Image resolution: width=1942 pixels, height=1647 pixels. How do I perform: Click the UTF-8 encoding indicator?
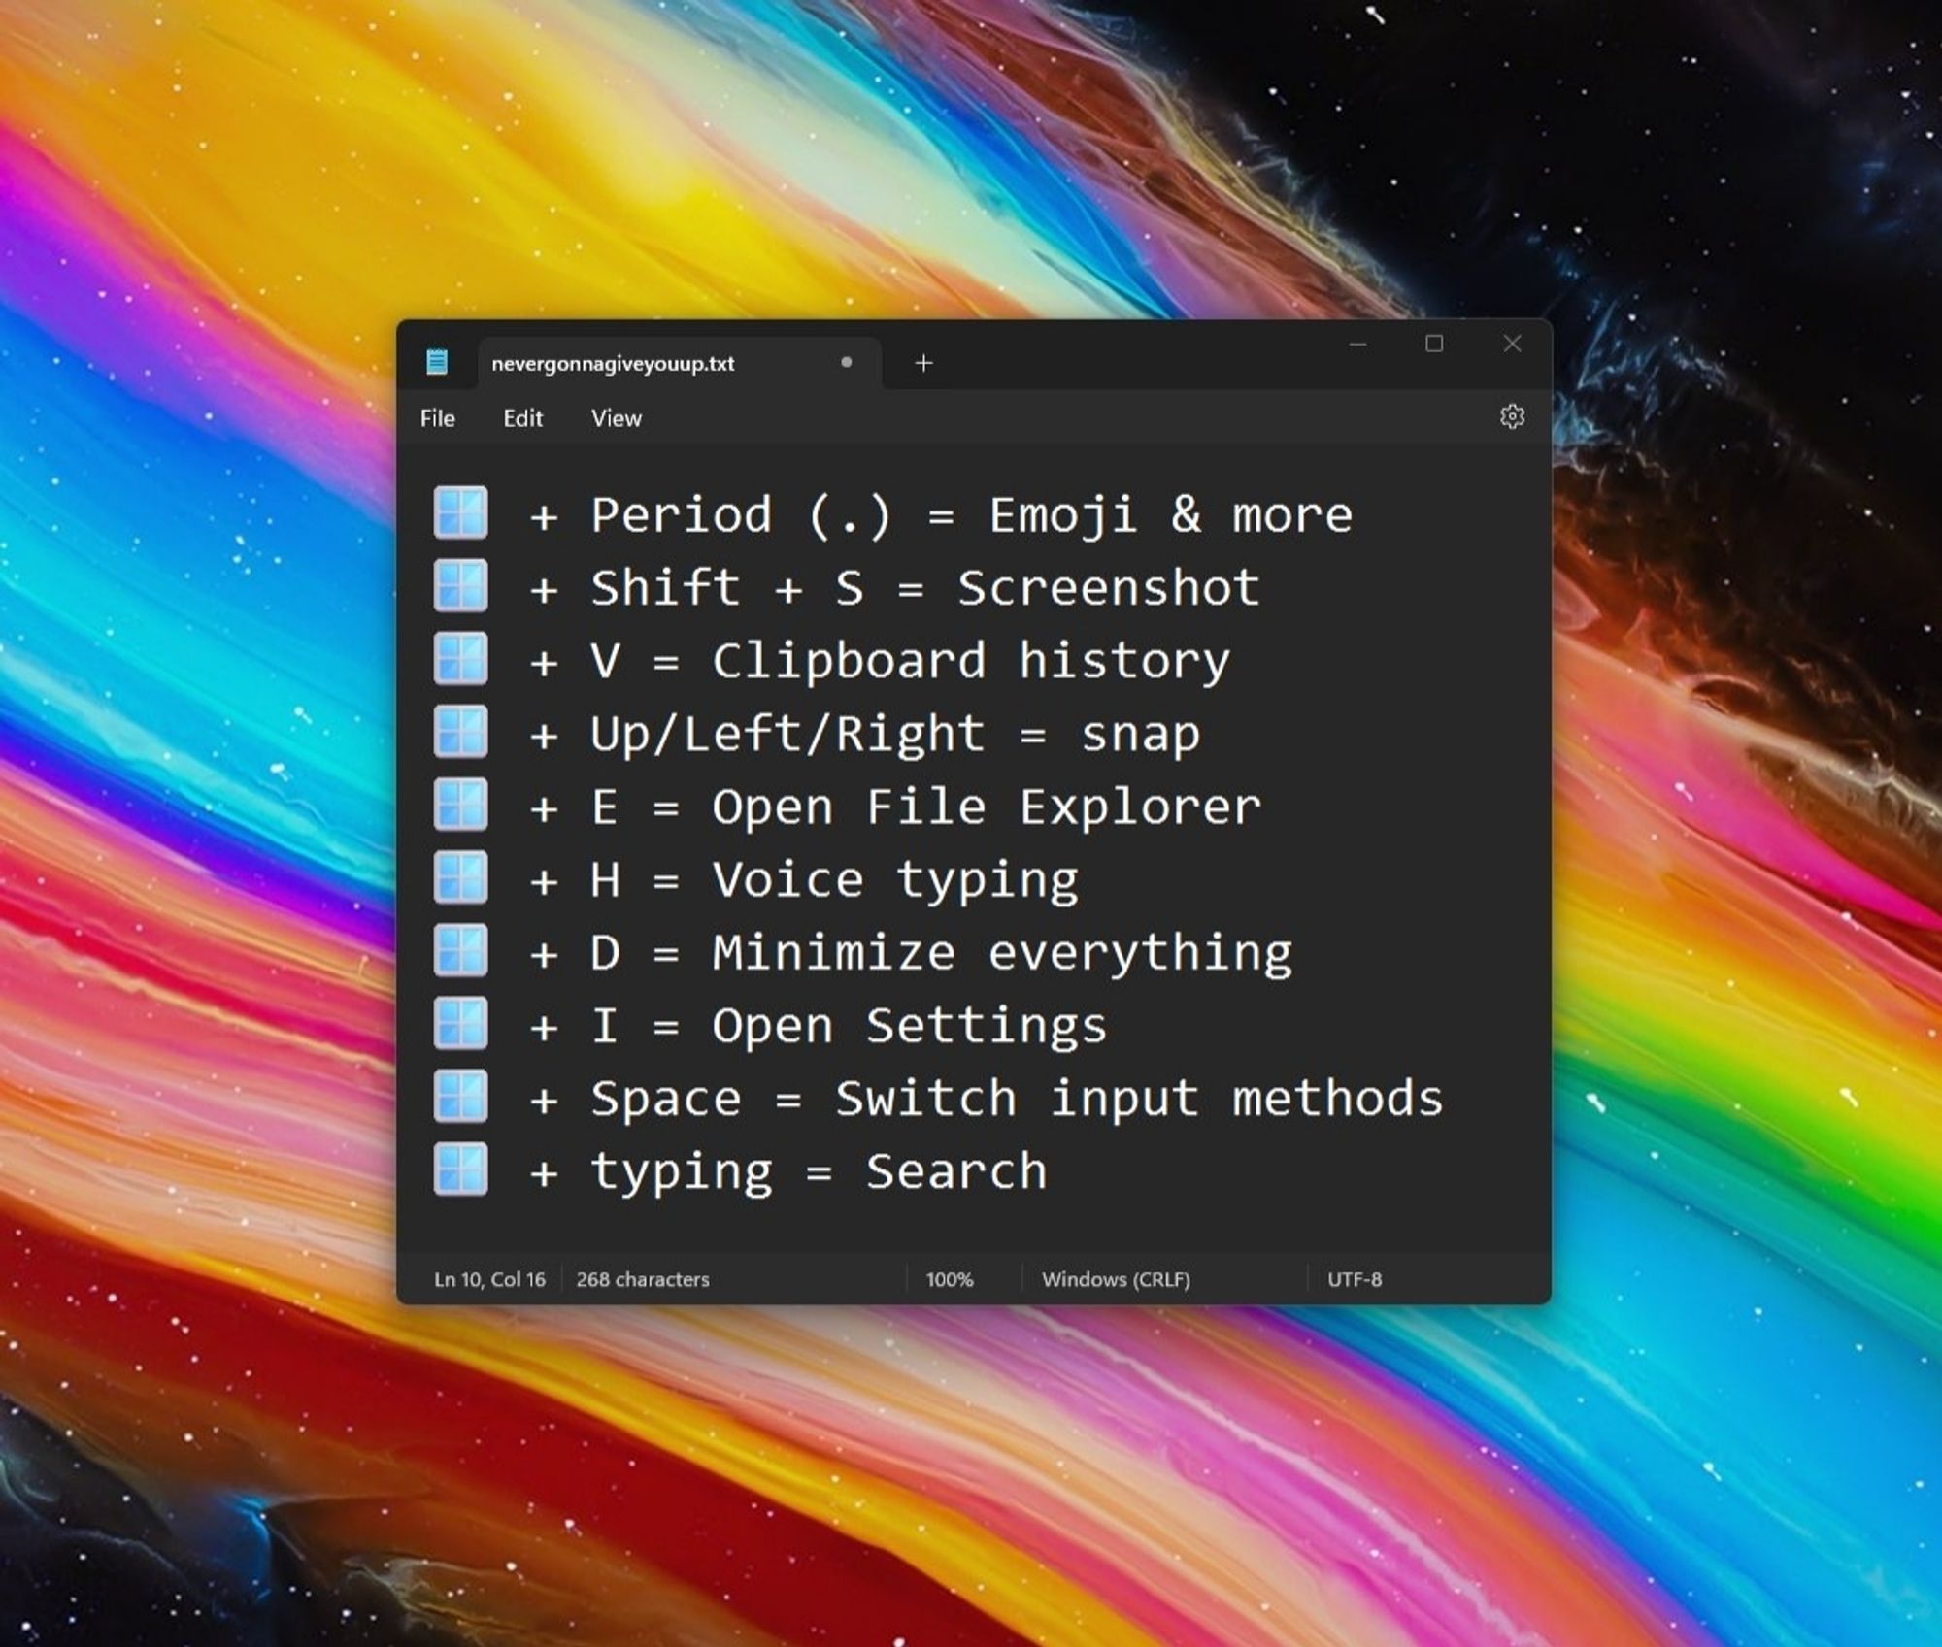pos(1355,1279)
